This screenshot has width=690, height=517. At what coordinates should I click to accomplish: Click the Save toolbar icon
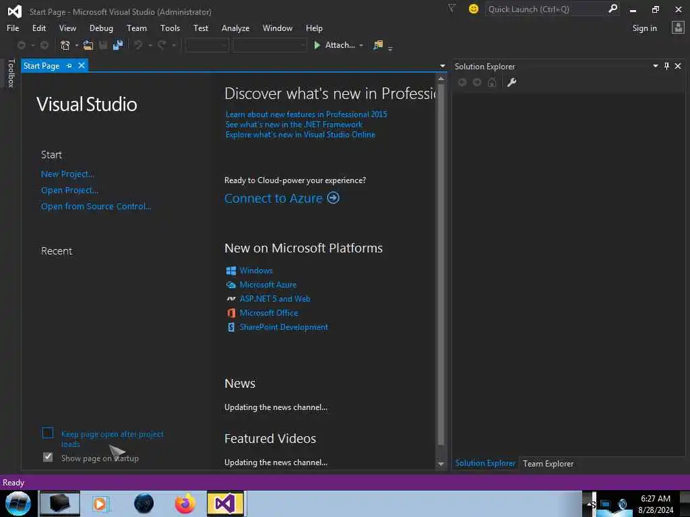click(103, 45)
